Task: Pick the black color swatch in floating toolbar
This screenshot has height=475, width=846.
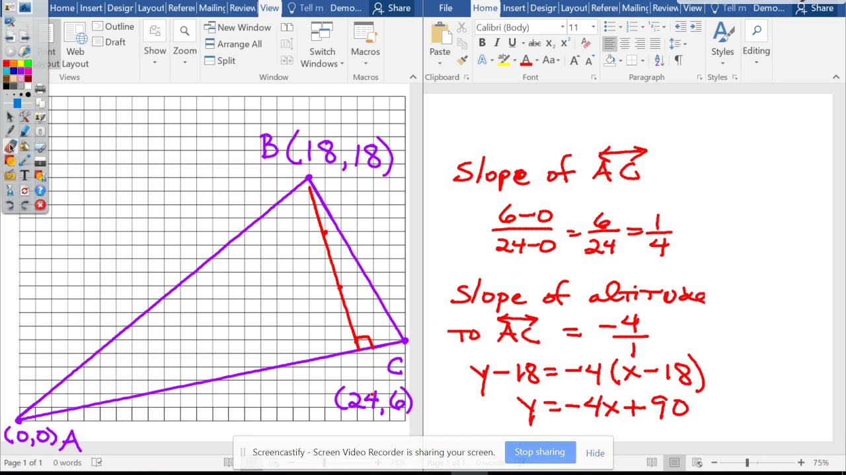Action: [6, 86]
